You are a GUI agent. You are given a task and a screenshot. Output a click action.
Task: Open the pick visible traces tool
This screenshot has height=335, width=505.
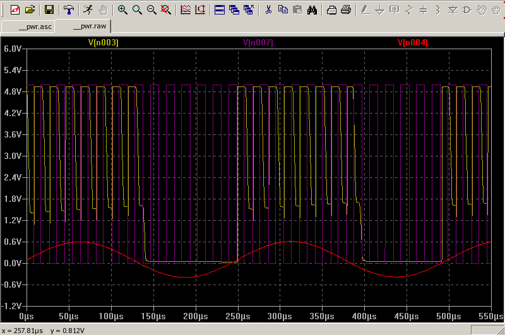pos(186,9)
